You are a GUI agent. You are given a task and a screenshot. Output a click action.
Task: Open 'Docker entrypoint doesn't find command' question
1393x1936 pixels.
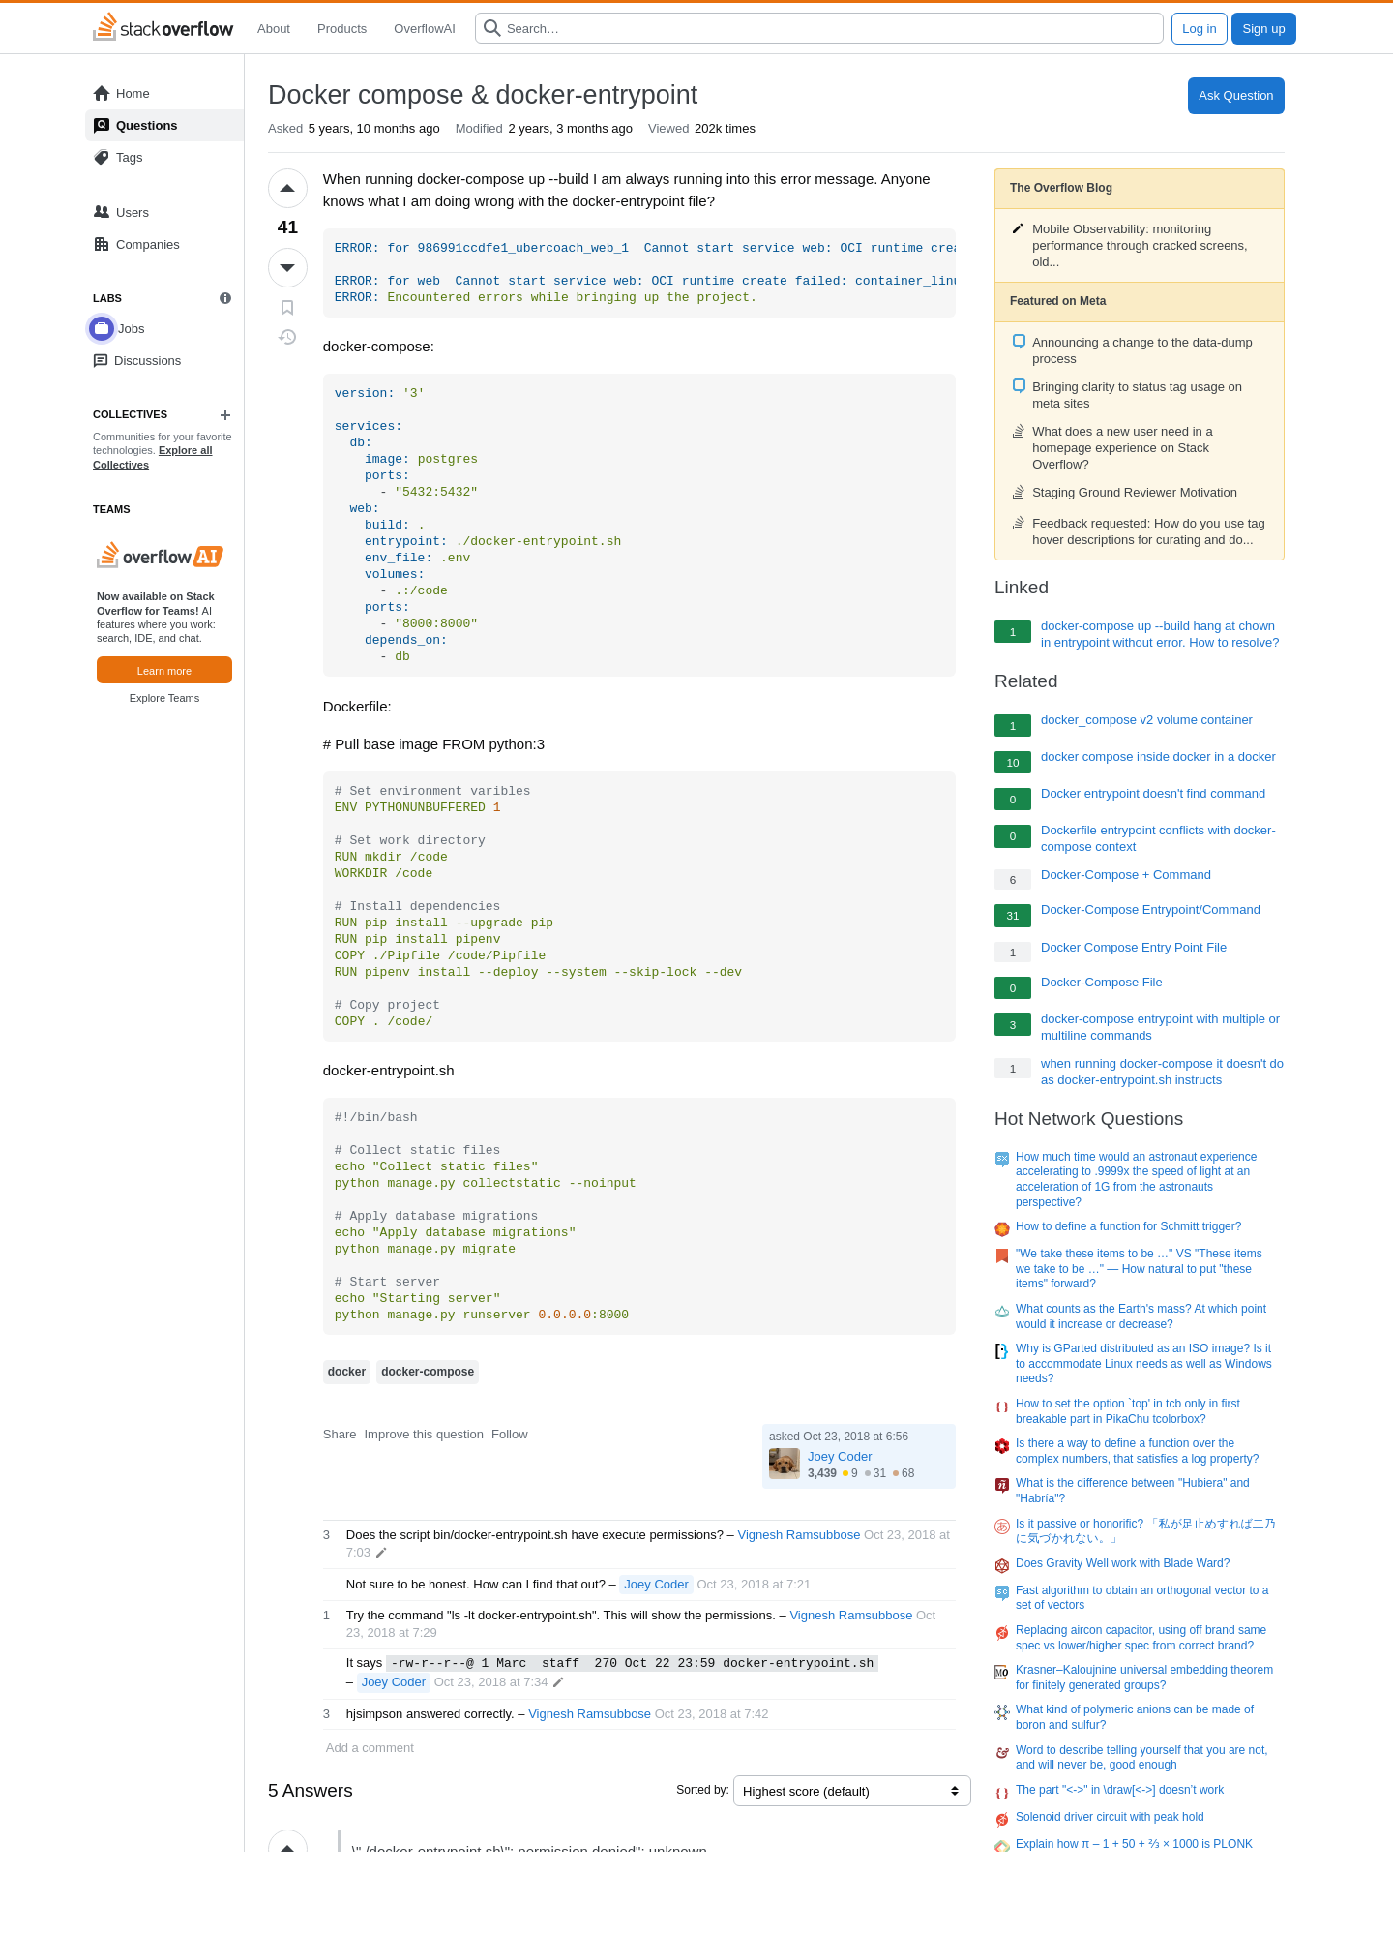pyautogui.click(x=1153, y=793)
